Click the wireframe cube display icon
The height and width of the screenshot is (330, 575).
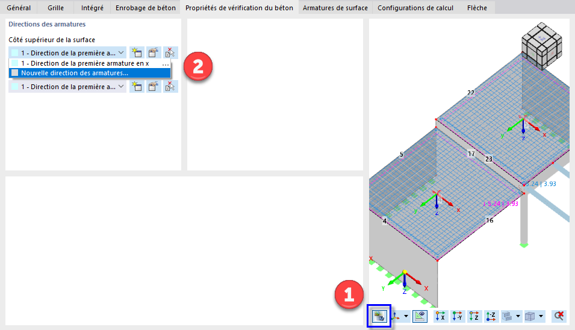click(x=530, y=316)
